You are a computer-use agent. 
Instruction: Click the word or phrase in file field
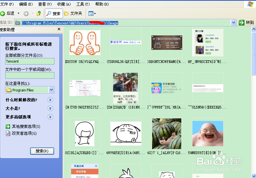[x=30, y=75]
